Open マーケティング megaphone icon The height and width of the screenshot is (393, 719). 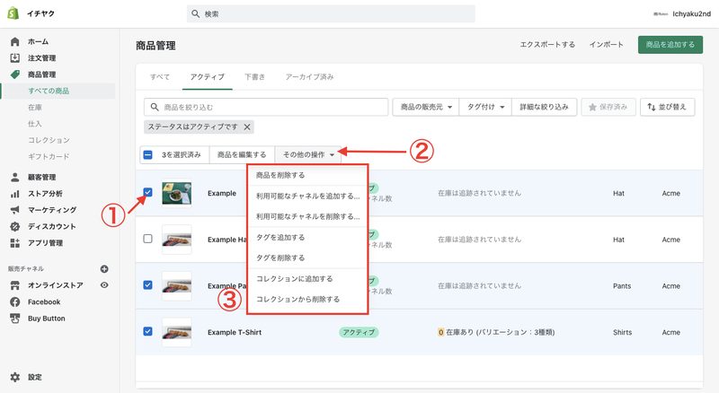click(x=15, y=210)
